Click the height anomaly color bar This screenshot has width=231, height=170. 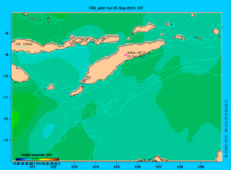(37, 159)
